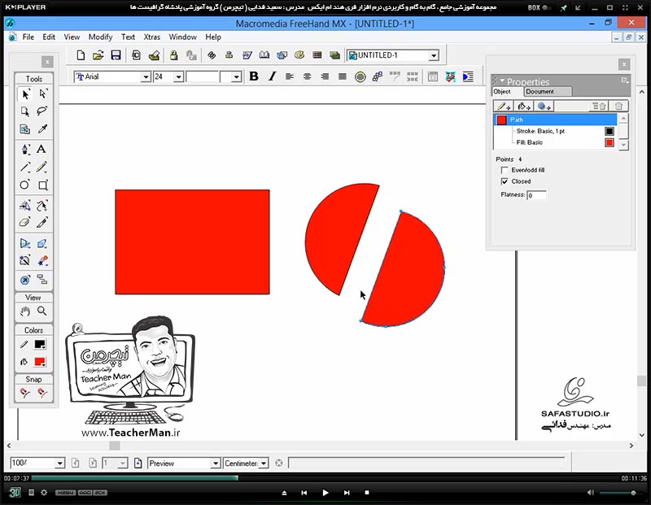
Task: Skip to next track in KMPlayer
Action: [347, 493]
